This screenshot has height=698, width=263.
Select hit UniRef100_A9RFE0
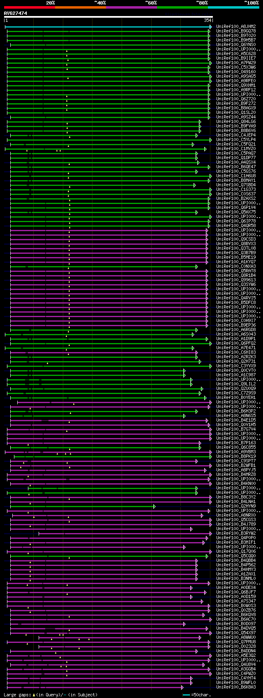click(236, 81)
